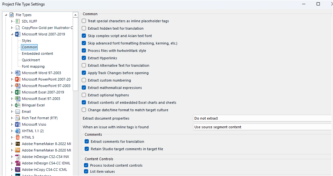Screen dimensions: 333x176
Task: Open the Embedded content settings page
Action: 37,54
